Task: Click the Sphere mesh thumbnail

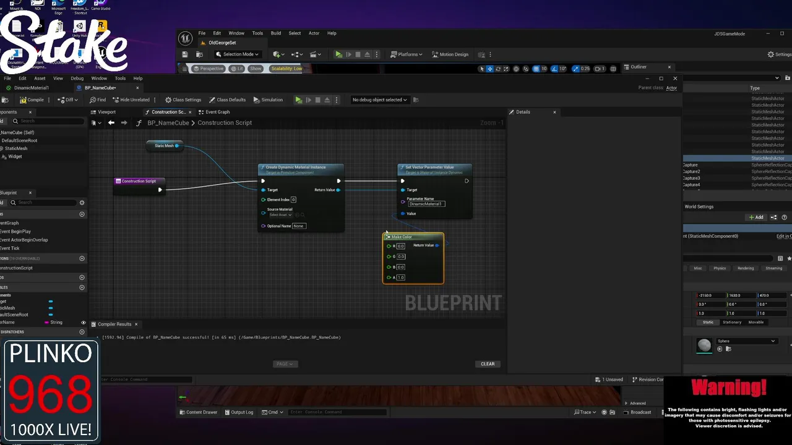Action: pos(704,345)
